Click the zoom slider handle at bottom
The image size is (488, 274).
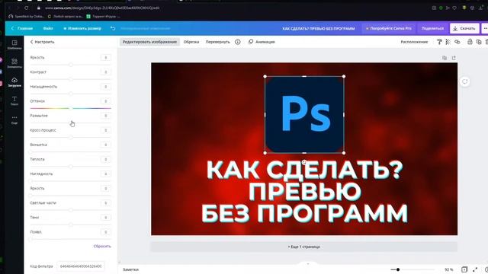(x=398, y=269)
